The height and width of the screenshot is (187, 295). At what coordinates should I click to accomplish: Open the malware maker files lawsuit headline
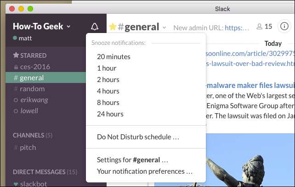click(x=250, y=85)
